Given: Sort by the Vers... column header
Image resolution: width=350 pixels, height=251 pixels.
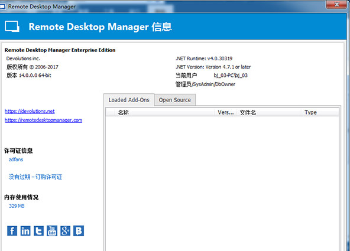Looking at the screenshot, I should pos(226,112).
